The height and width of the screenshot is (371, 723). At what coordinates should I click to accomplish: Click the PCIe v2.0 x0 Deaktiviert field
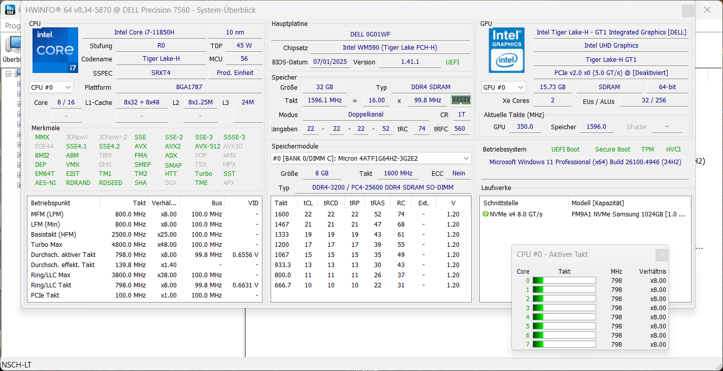[611, 73]
